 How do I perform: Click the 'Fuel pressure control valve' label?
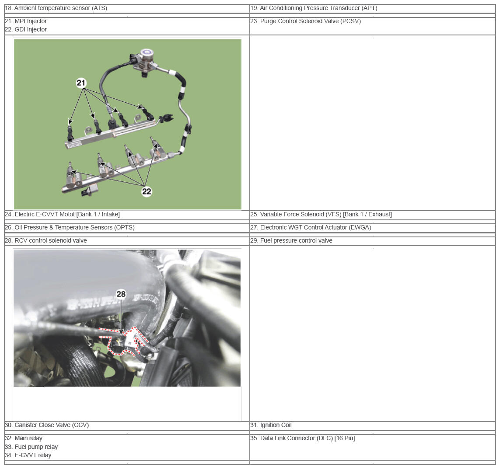pyautogui.click(x=296, y=240)
